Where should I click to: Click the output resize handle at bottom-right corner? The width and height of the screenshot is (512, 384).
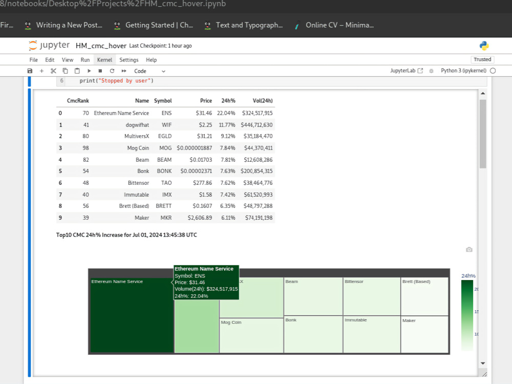click(x=484, y=374)
